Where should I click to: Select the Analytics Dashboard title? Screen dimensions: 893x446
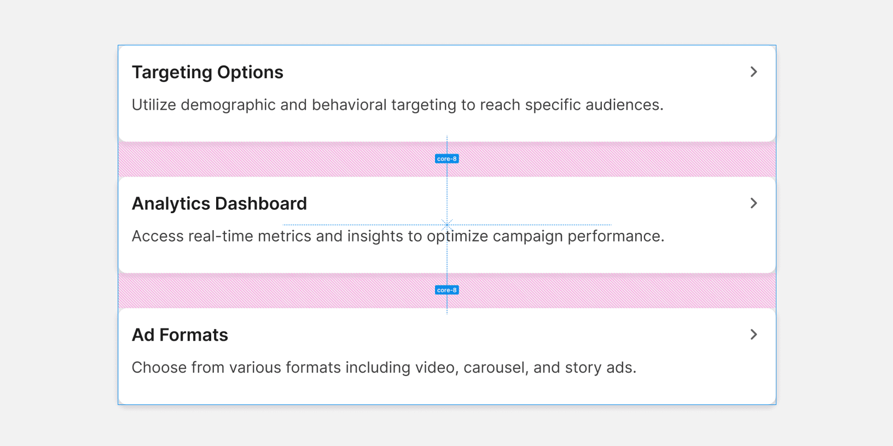click(x=219, y=203)
